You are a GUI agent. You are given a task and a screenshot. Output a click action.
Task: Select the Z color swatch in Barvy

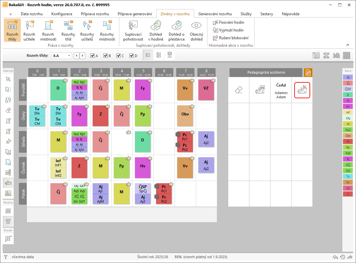(348, 194)
